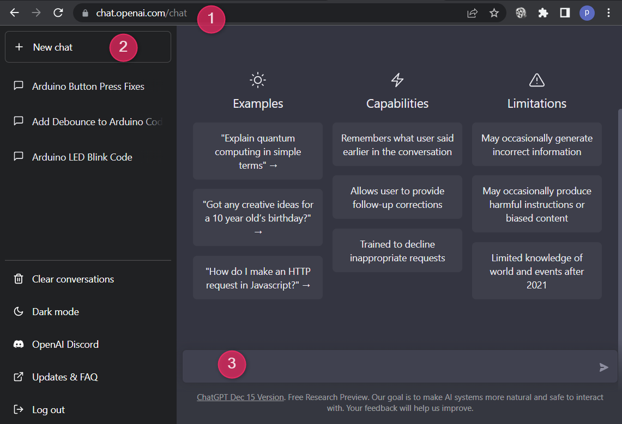The height and width of the screenshot is (424, 622).
Task: Open the profile avatar labeled P
Action: click(x=587, y=13)
